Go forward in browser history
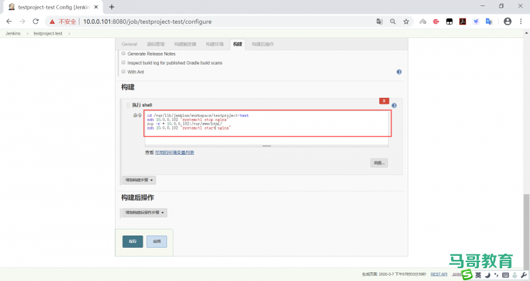Screen dimensions: 530x281 point(22,21)
